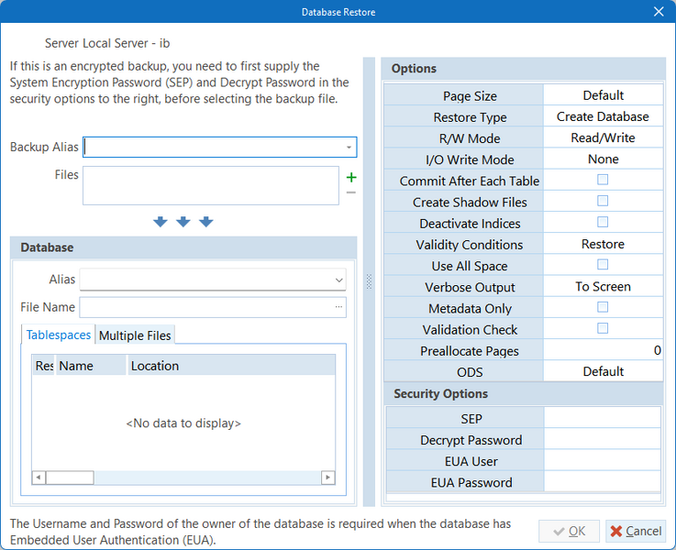This screenshot has width=676, height=550.
Task: Click the Restore Type label cell
Action: (463, 116)
